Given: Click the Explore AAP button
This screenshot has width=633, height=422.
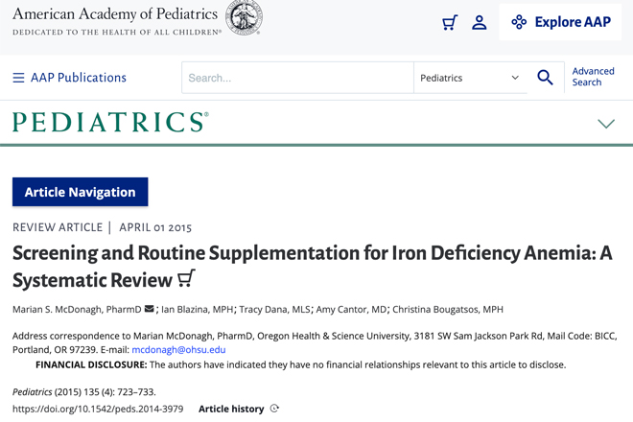Looking at the screenshot, I should [x=560, y=22].
